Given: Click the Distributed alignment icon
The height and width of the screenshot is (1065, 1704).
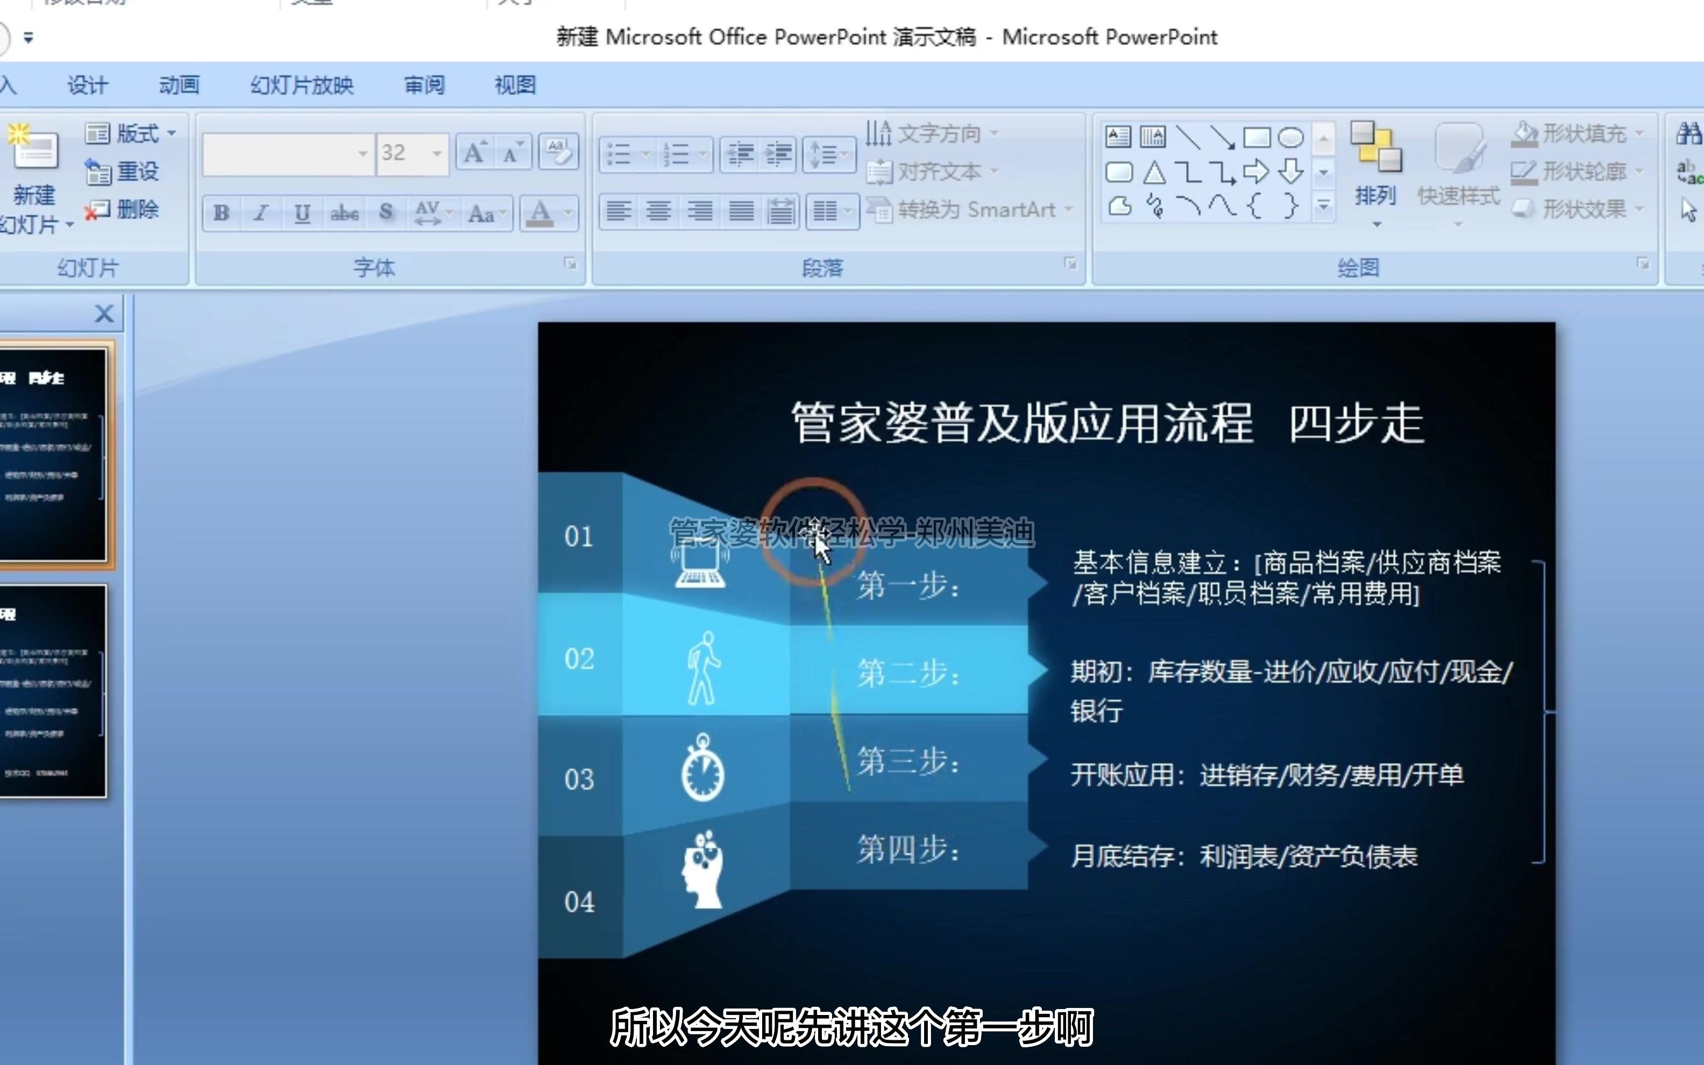Looking at the screenshot, I should click(780, 211).
